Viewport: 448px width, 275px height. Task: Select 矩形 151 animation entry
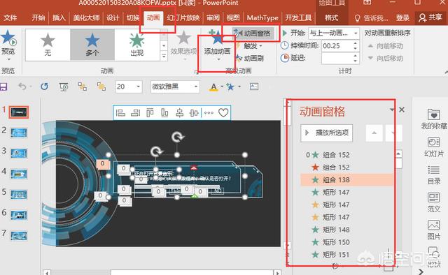(x=347, y=255)
